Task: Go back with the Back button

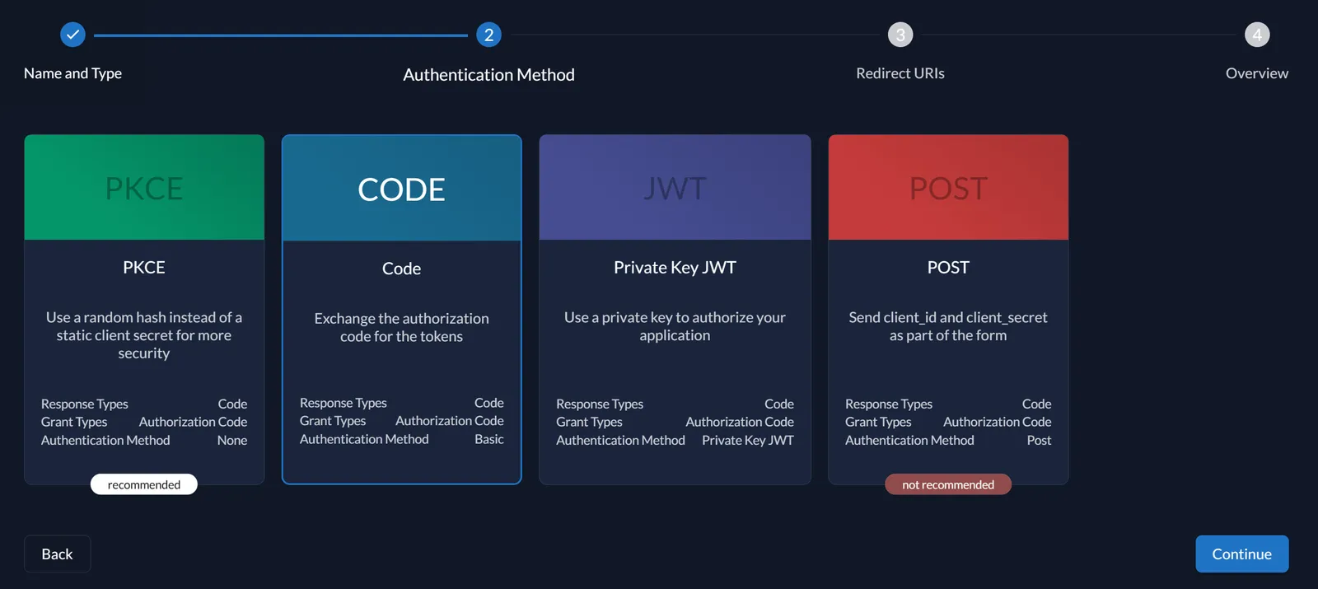Action: click(57, 554)
